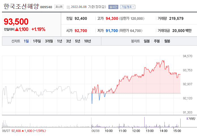The image size is (197, 137).
Task: Click the 12:00 time axis label
Action: point(136,131)
